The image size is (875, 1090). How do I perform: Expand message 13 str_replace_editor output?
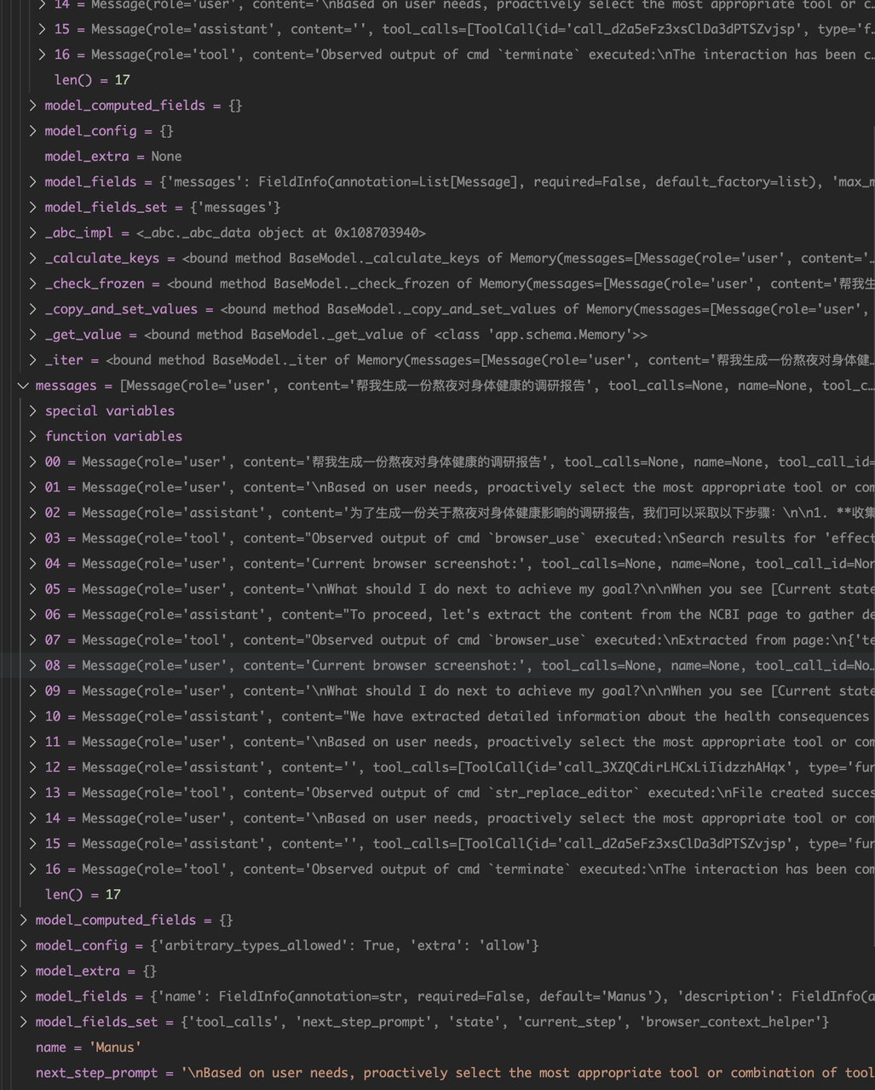[x=33, y=794]
